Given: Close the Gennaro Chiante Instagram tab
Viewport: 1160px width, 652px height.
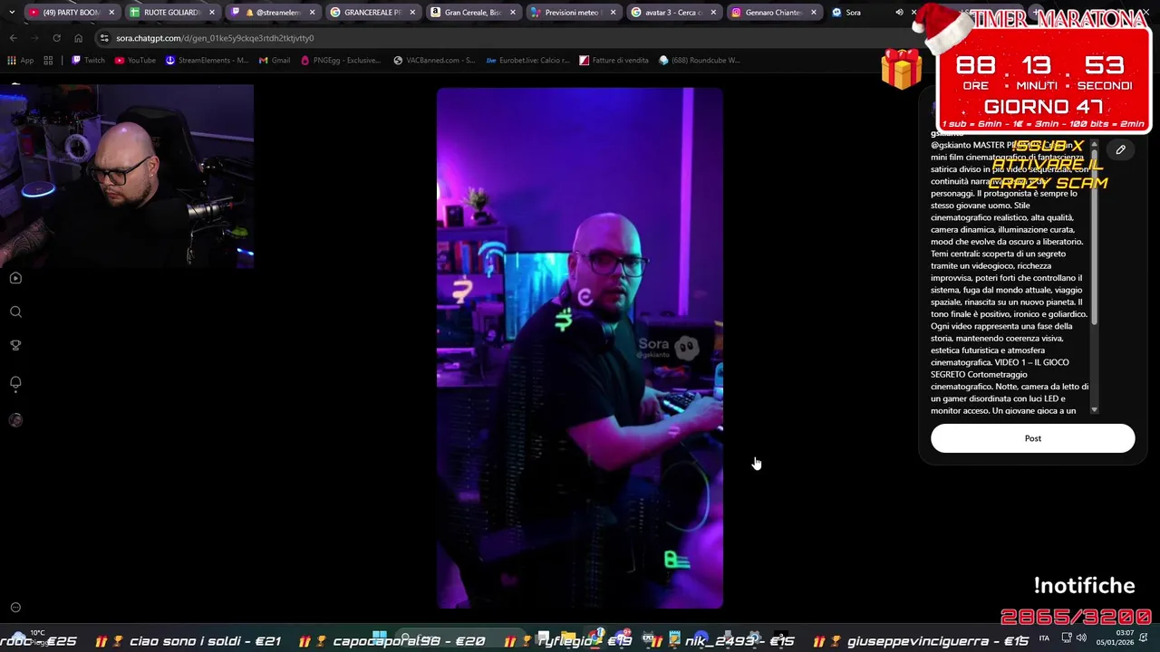Looking at the screenshot, I should (x=813, y=13).
